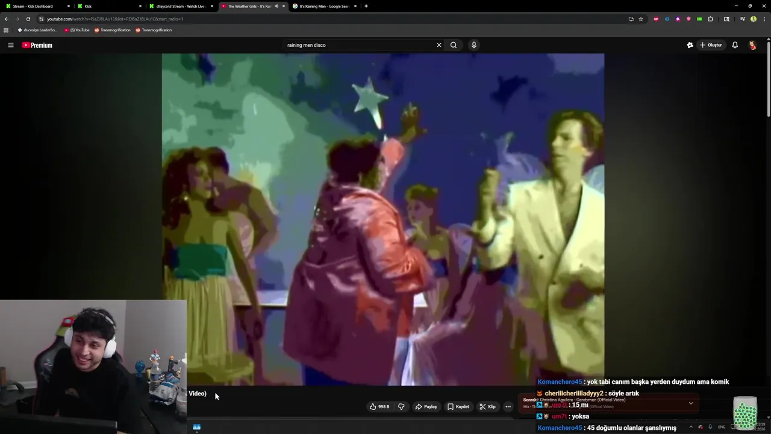Start voice search with the microphone icon
Screen dimensions: 771x434
tap(474, 45)
